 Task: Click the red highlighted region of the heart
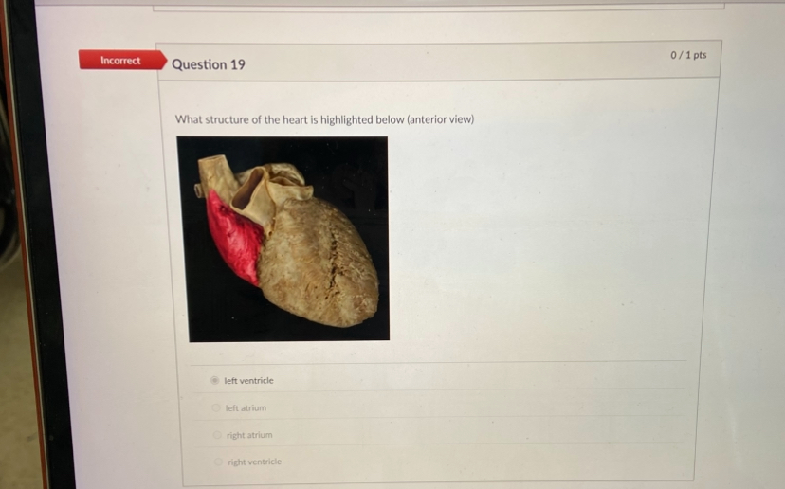pyautogui.click(x=234, y=237)
